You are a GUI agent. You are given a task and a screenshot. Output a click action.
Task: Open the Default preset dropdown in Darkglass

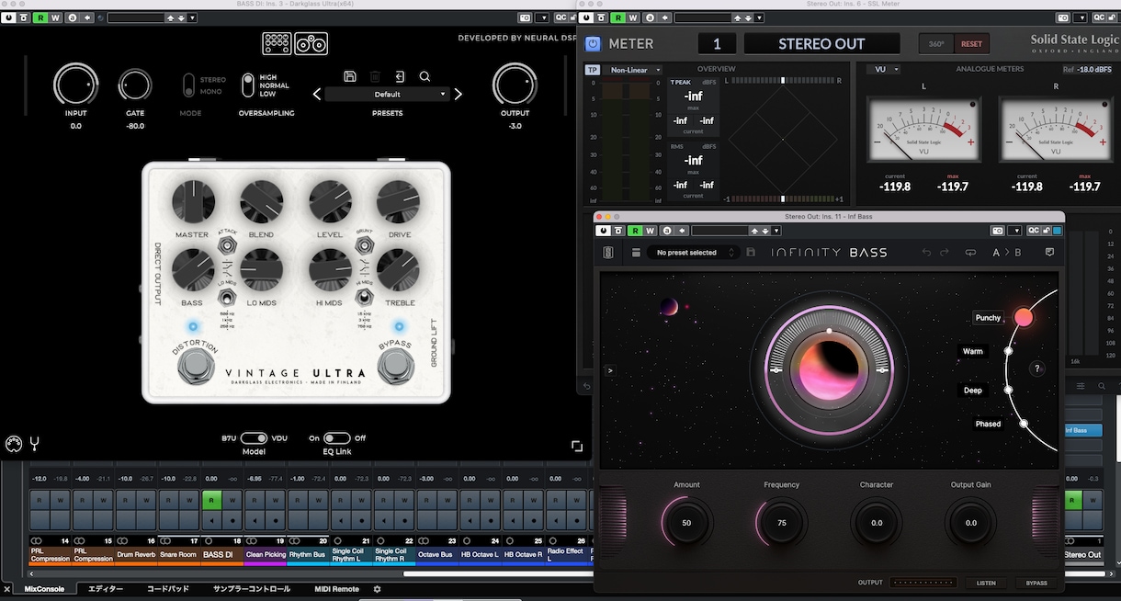(387, 94)
